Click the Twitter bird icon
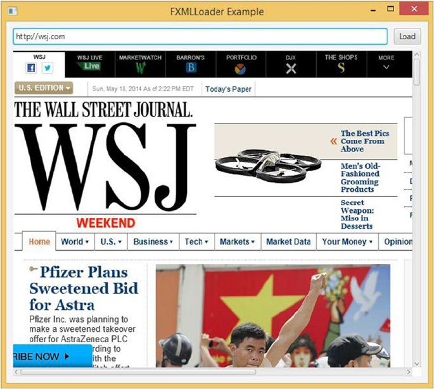434x389 pixels. (48, 68)
